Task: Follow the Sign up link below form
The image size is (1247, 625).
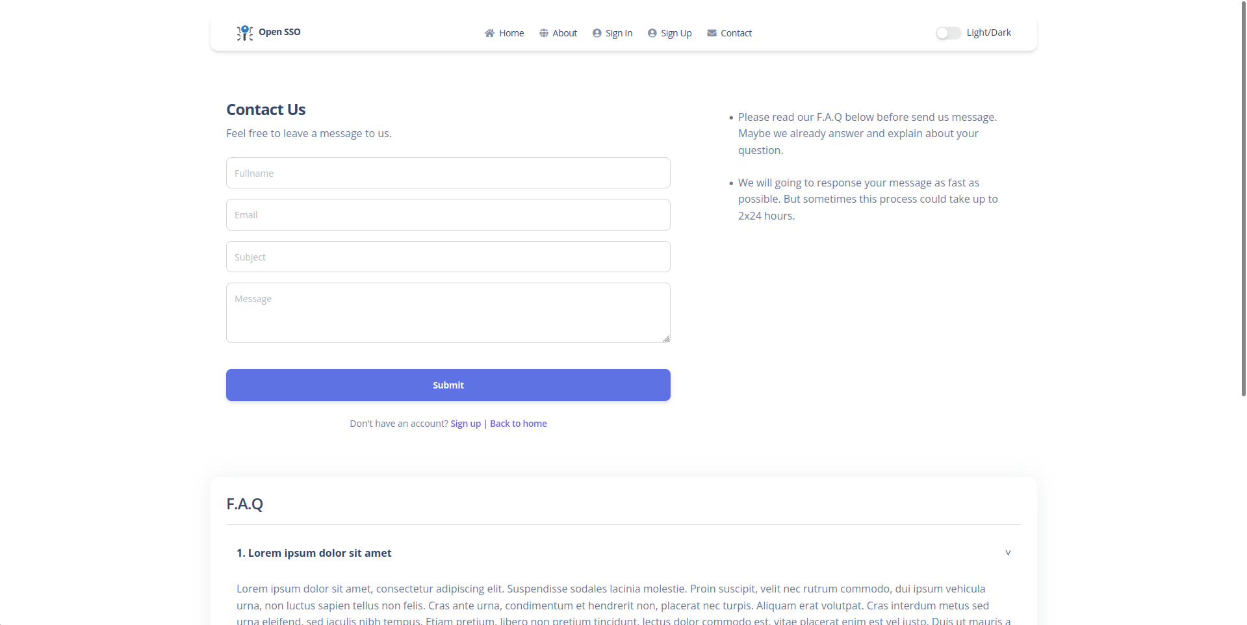Action: point(465,424)
